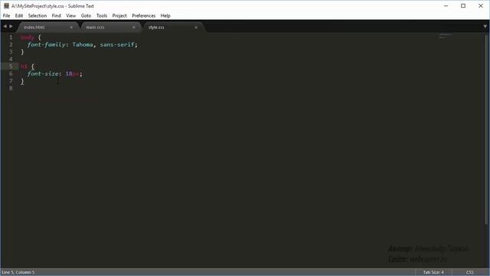Open the Find menu
Image resolution: width=490 pixels, height=276 pixels.
point(56,15)
